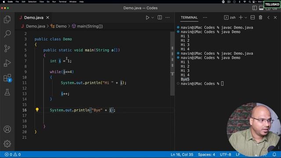Click "public class Demo" line
Image resolution: width=281 pixels, height=158 pixels.
[x=53, y=39]
